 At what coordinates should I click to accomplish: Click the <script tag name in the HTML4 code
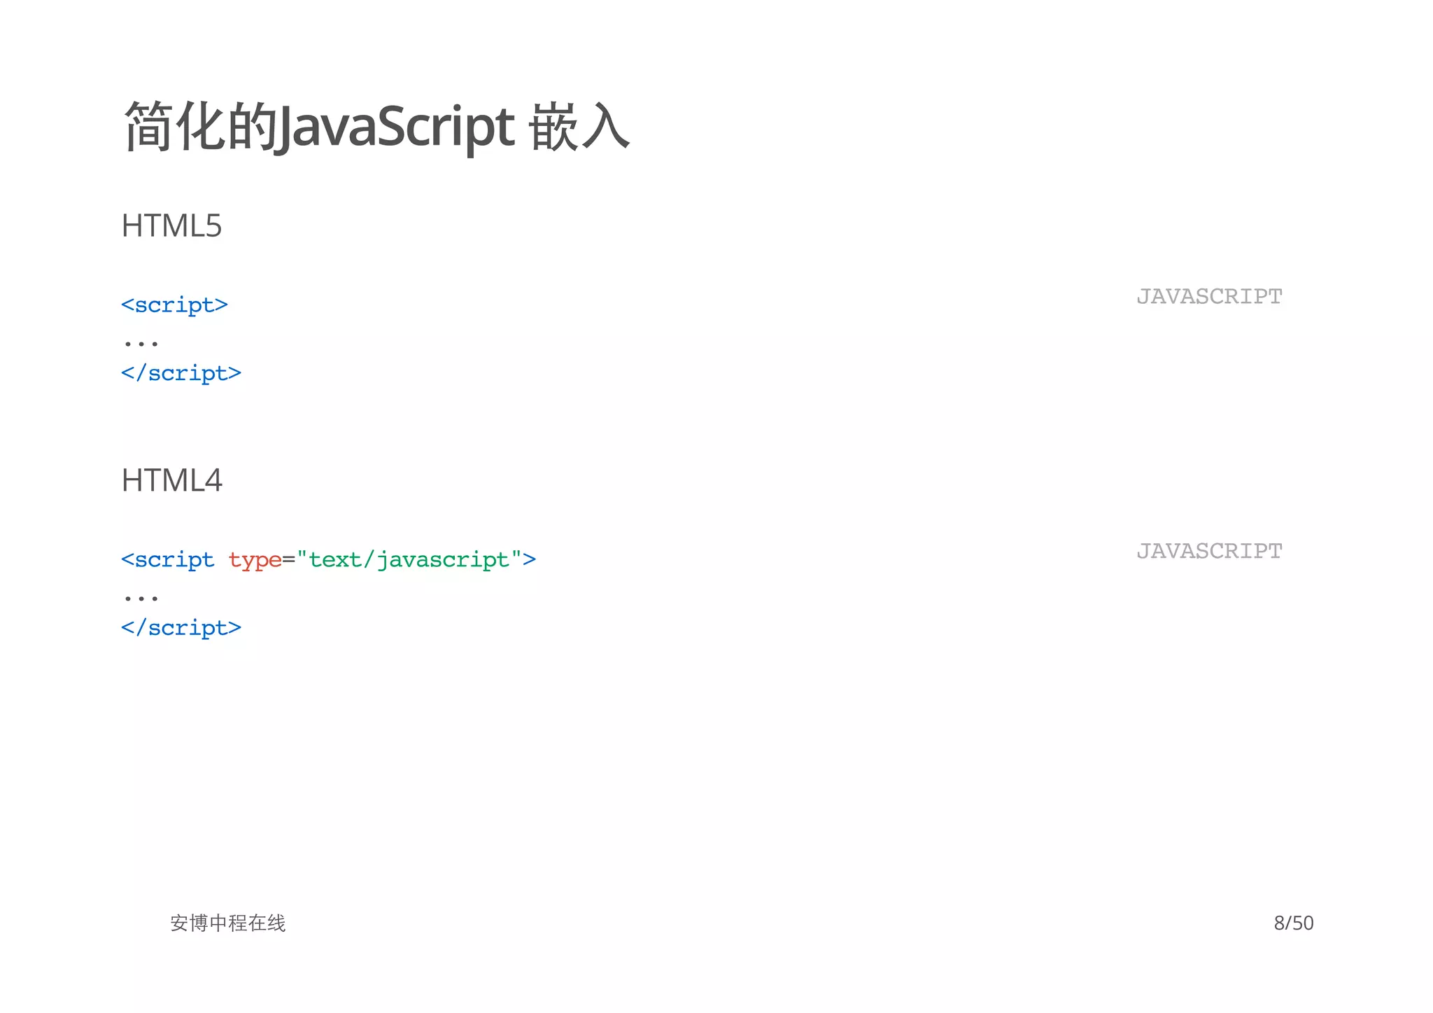(x=167, y=560)
